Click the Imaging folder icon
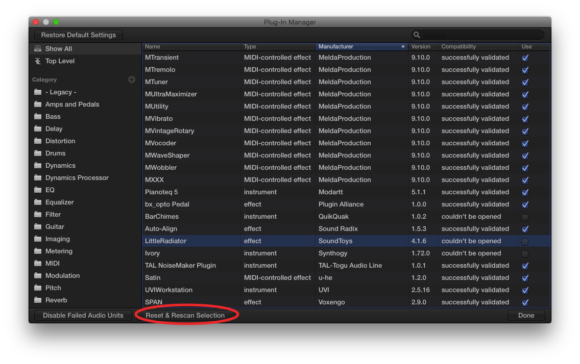This screenshot has height=364, width=580. click(x=38, y=239)
